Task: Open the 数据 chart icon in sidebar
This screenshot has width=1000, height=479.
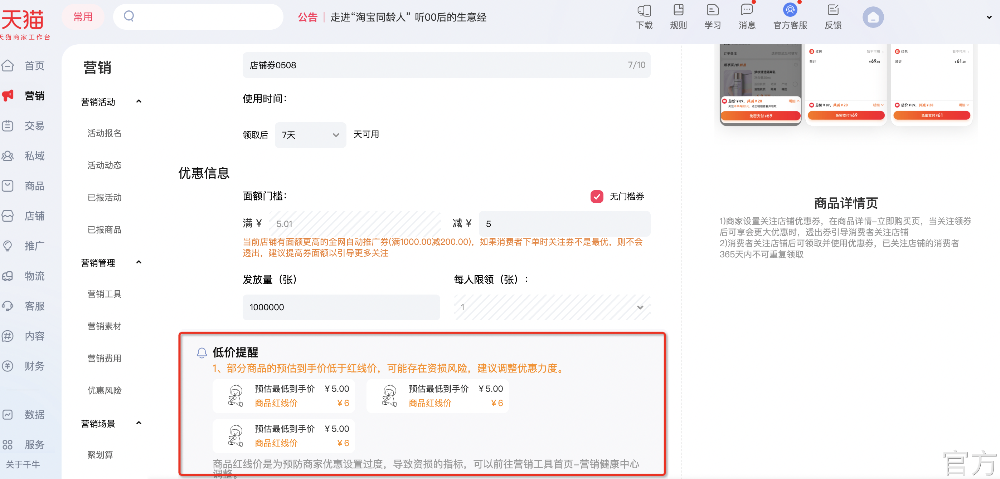Action: point(8,415)
